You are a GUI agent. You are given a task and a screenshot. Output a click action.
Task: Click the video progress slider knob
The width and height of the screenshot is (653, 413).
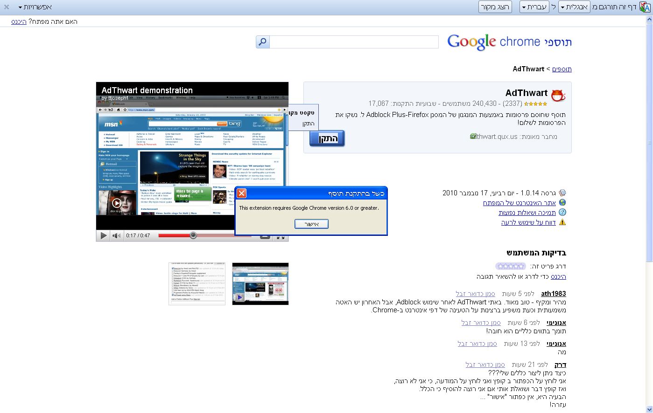pos(193,235)
